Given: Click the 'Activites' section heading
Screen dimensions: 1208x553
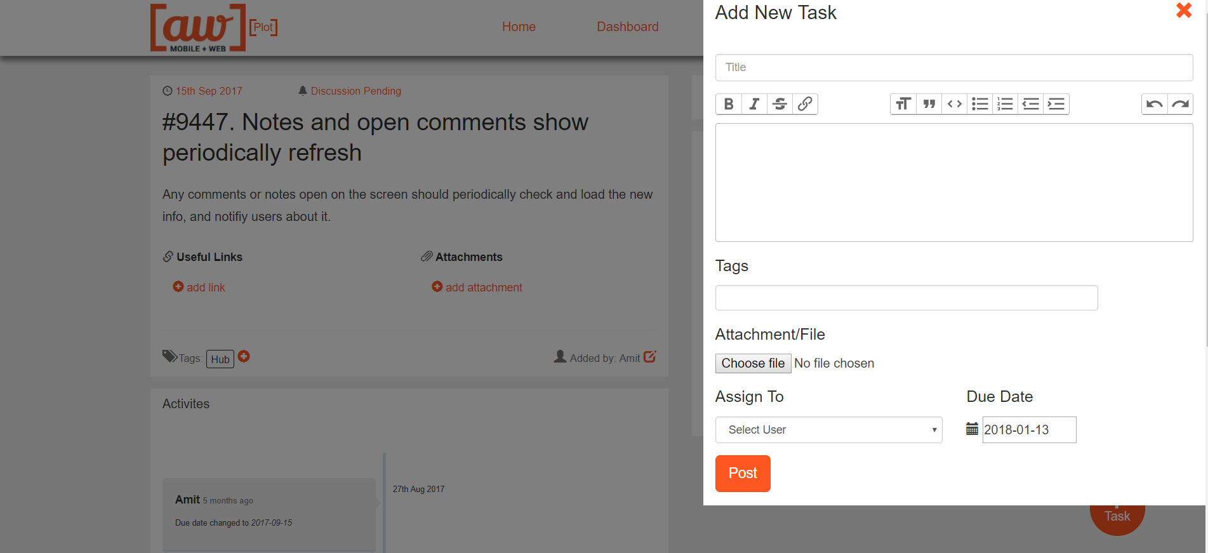Looking at the screenshot, I should [186, 404].
